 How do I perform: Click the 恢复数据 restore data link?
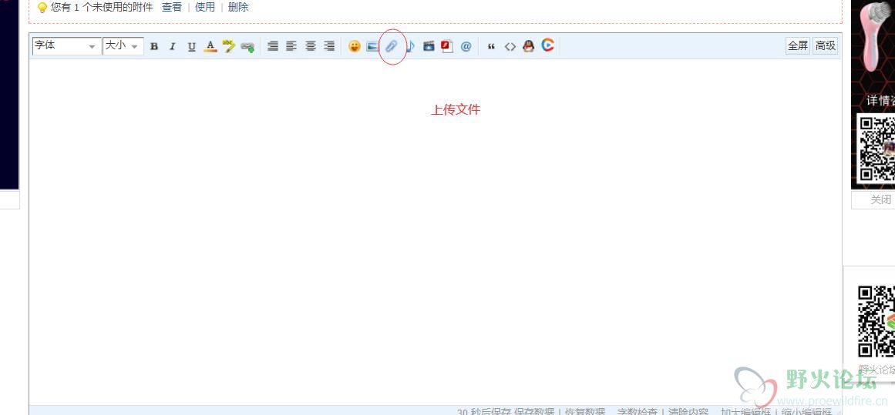[x=585, y=412]
